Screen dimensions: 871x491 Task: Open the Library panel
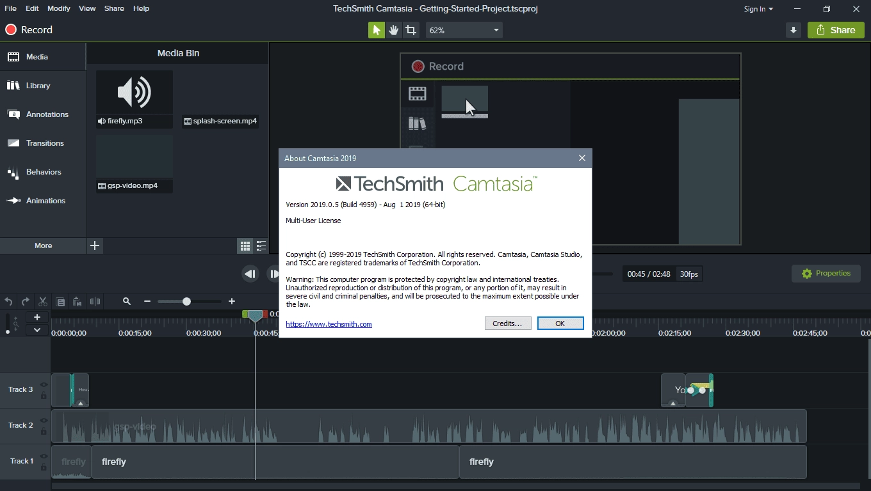pyautogui.click(x=43, y=86)
